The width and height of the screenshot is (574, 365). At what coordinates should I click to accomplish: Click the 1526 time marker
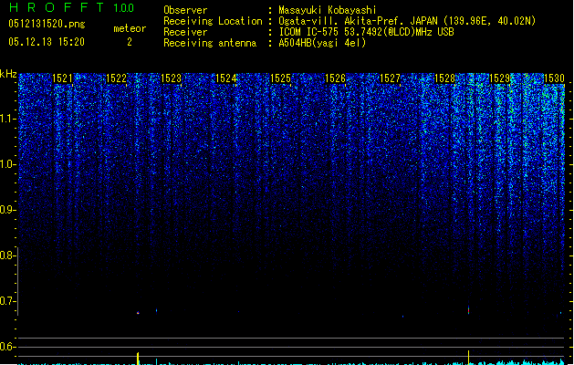(335, 78)
